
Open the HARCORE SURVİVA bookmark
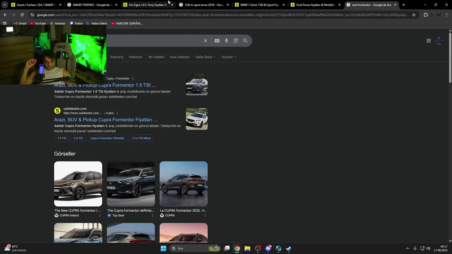coord(126,23)
